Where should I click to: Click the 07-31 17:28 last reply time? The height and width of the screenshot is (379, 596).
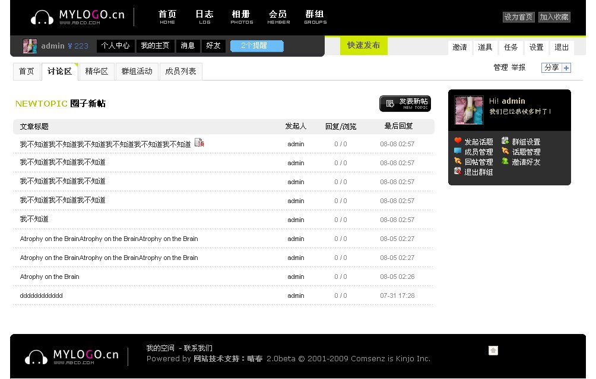pos(397,296)
